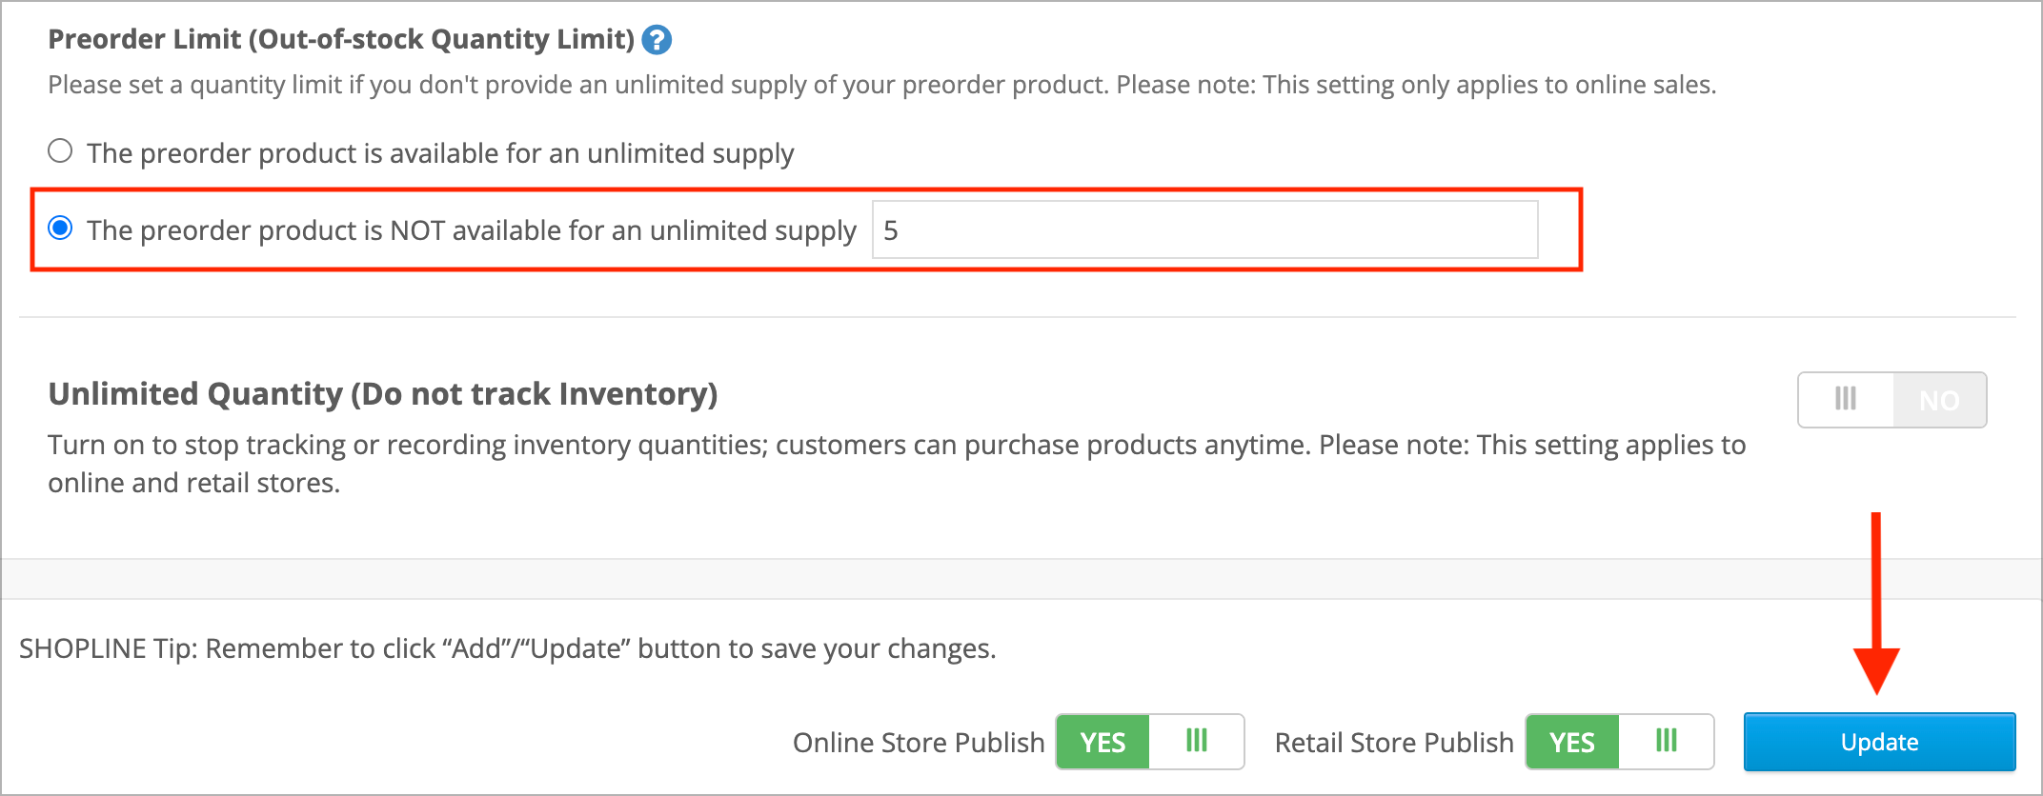
Task: Click the 'Unlimited Quantity (Do not track Inventory)' heading
Action: pos(383,394)
